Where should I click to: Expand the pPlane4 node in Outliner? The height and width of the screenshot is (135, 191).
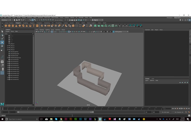pyautogui.click(x=7, y=50)
